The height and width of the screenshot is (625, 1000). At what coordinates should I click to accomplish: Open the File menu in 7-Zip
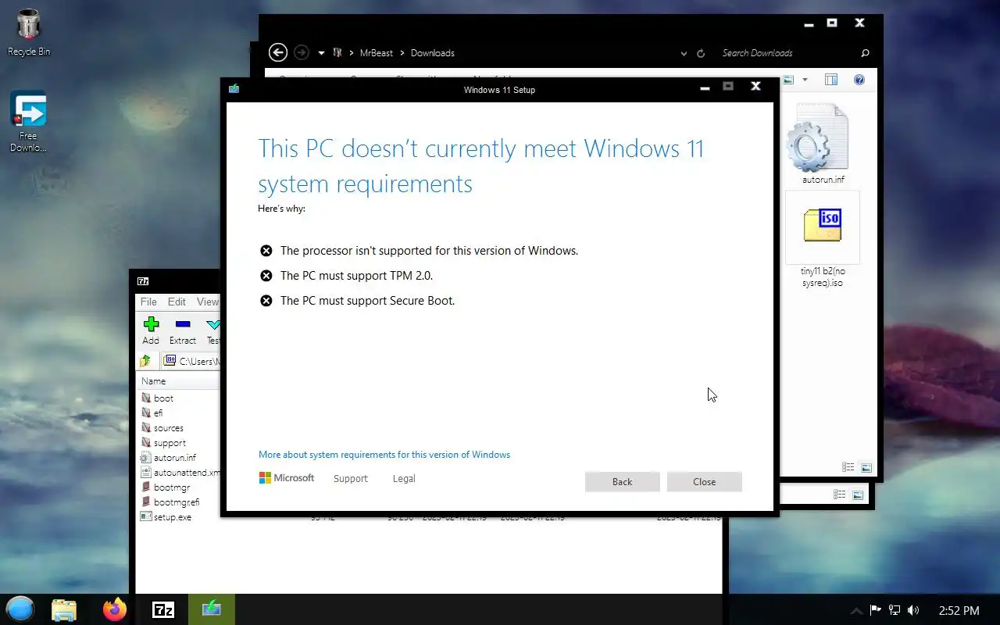[148, 302]
